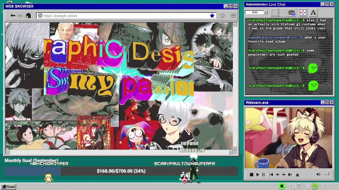Viewport: 339px width, 190px height.
Task: Focus the boseph.online address bar
Action: (x=127, y=16)
